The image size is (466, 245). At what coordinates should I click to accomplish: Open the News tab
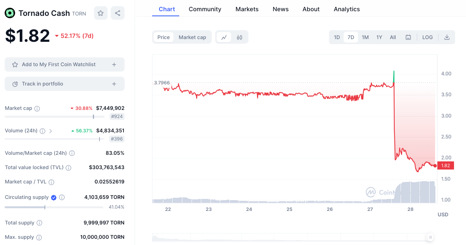tap(281, 9)
